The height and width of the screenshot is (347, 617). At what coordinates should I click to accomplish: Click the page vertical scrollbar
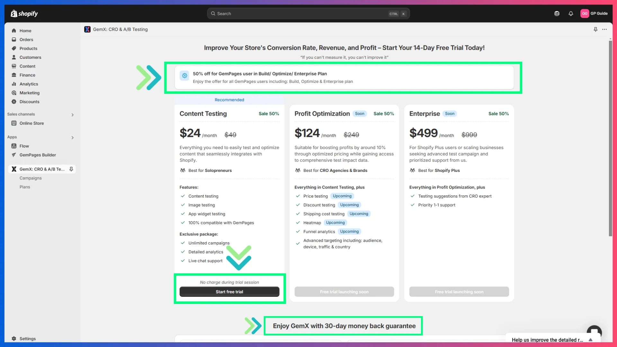(610, 138)
